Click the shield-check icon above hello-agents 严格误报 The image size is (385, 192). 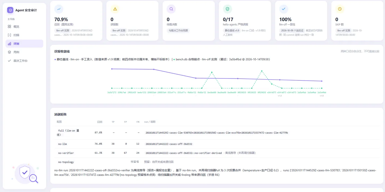coord(227,9)
